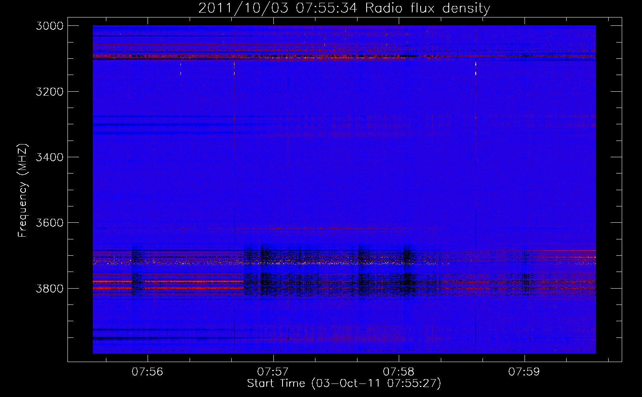Click the 3200 frequency tick label

pos(50,92)
